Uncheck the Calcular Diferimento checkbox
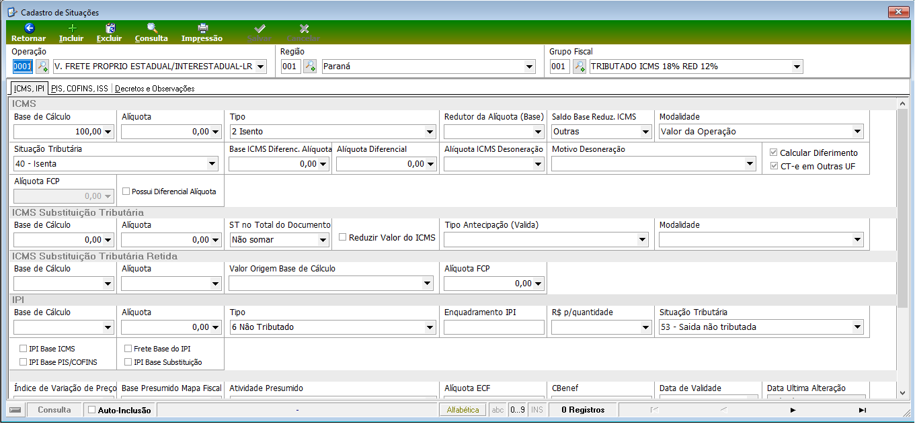 pos(773,153)
